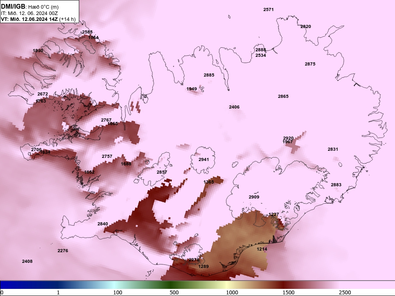This screenshot has height=296, width=395.
Task: Pick the 2888 value label
Action: click(261, 50)
